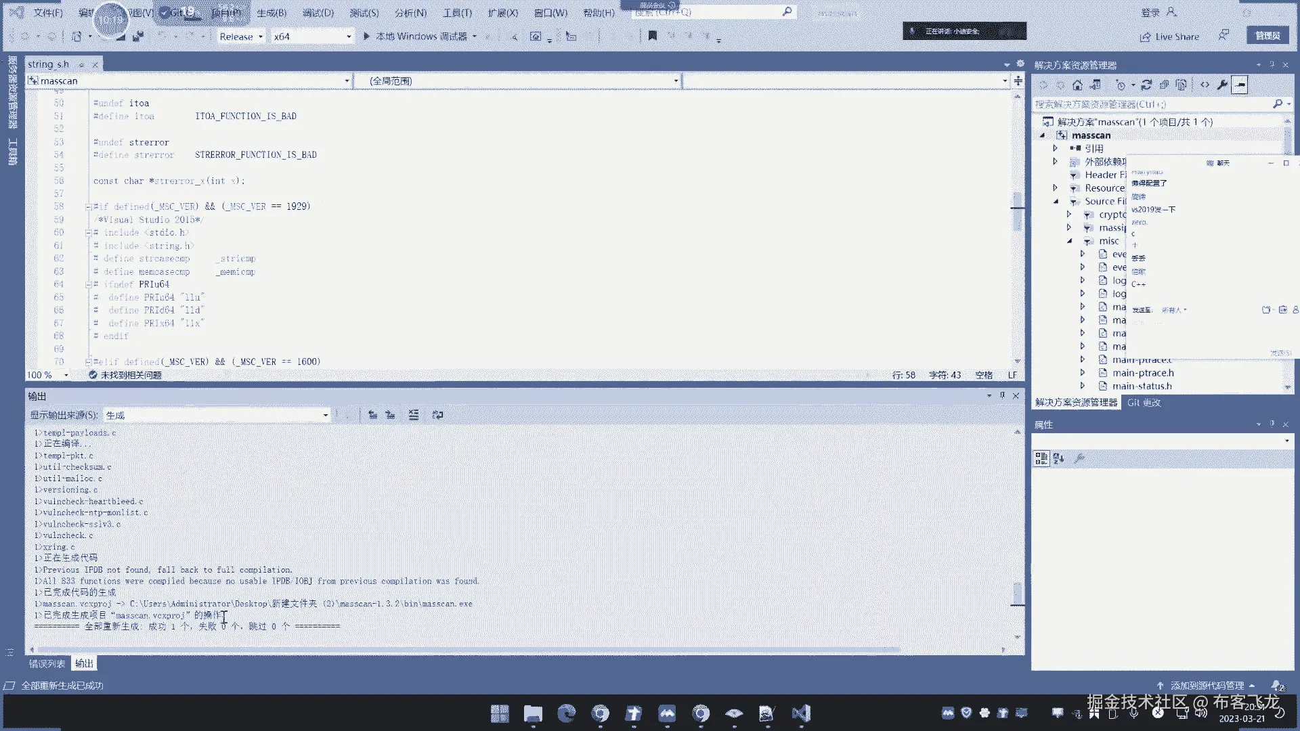Viewport: 1300px width, 731px height.
Task: Open the output source dropdown showing 生成
Action: [x=217, y=415]
